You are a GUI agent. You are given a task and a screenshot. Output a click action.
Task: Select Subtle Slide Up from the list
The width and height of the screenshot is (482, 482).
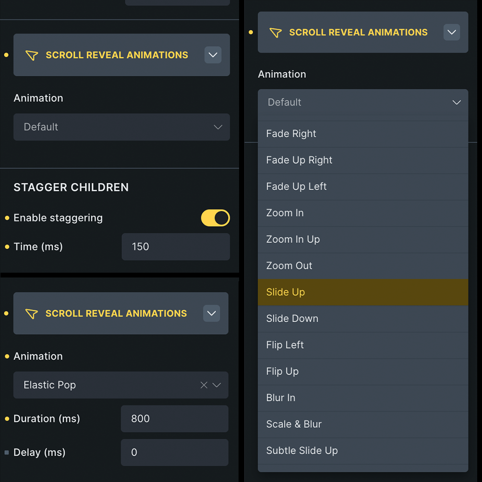coord(362,451)
